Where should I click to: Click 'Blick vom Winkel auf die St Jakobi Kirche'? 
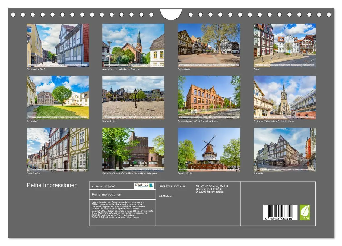coord(274,121)
